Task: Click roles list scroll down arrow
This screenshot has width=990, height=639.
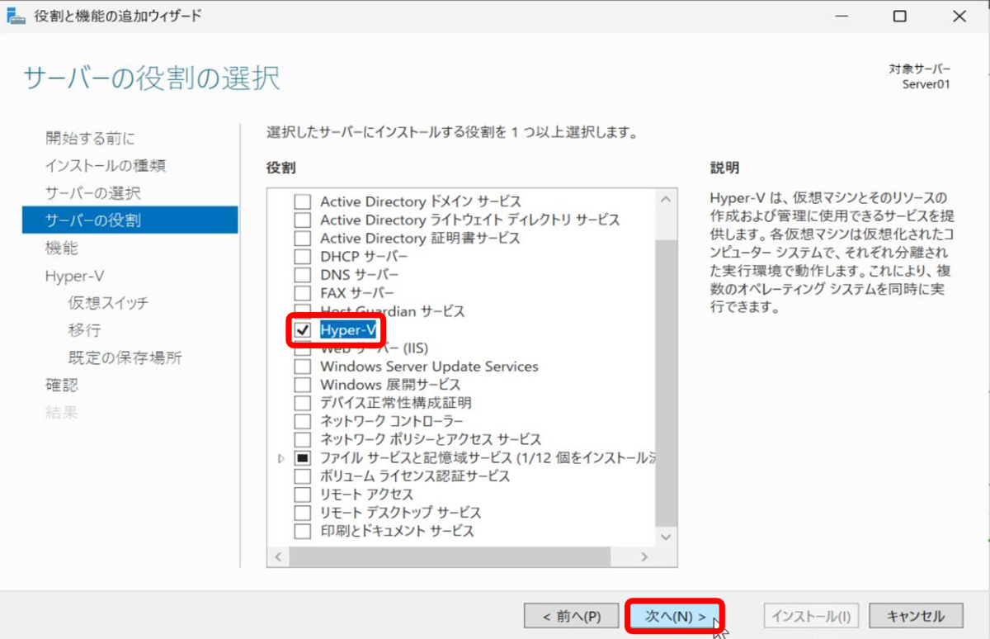Action: [667, 537]
